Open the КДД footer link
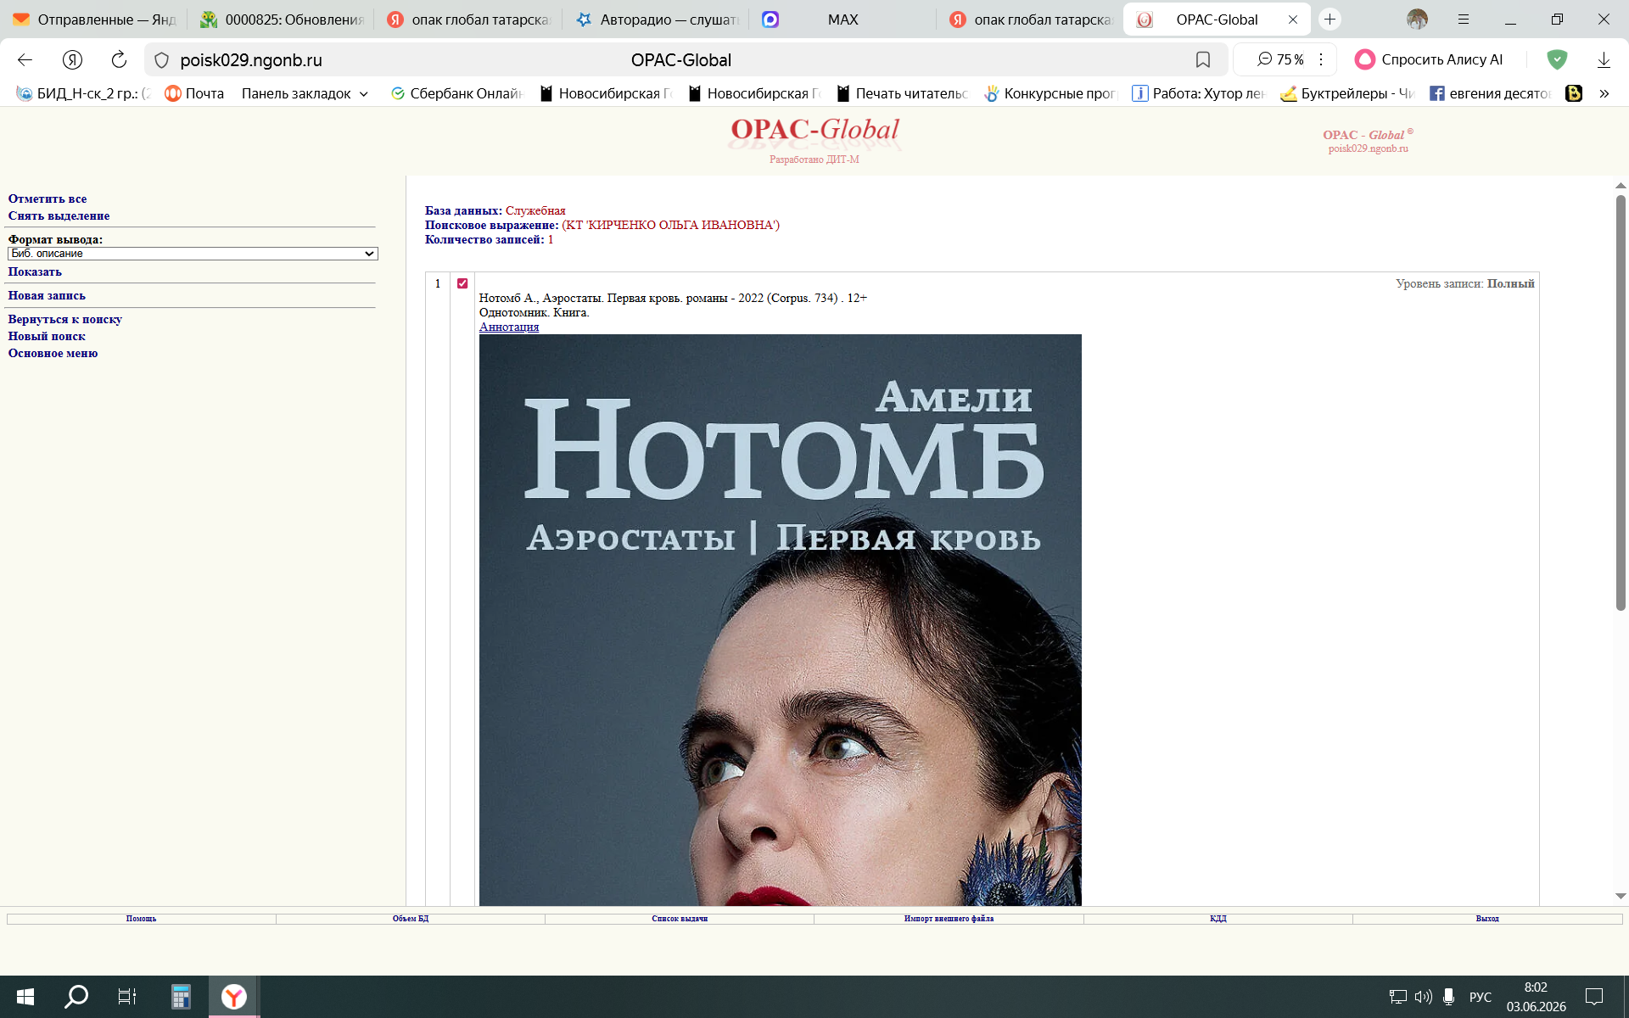The height and width of the screenshot is (1018, 1629). click(1218, 919)
